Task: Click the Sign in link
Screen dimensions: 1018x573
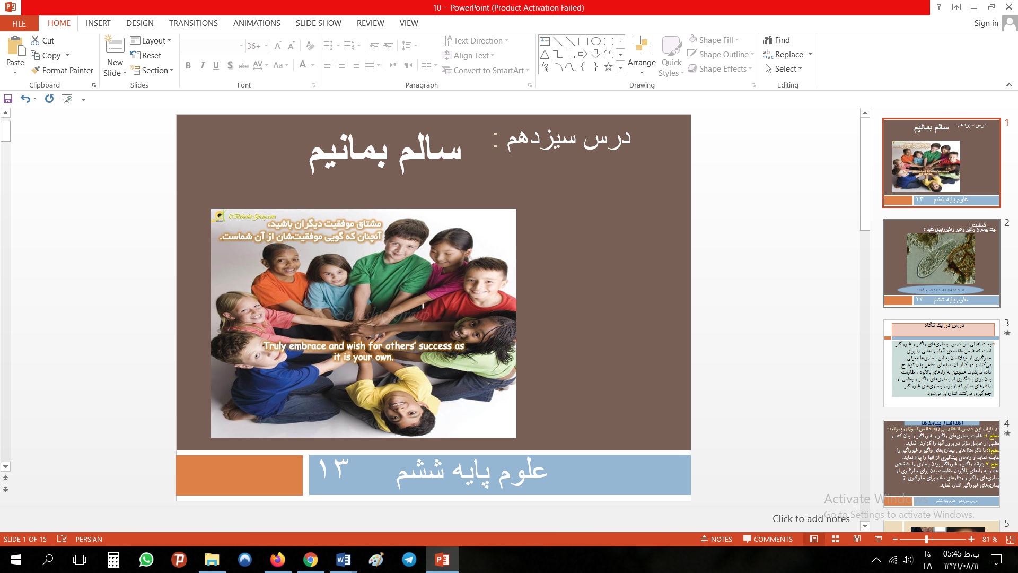Action: [986, 23]
